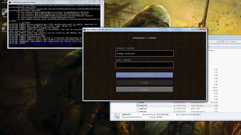Click the 16 170 КБ size of spigot
This screenshot has height=135, width=241.
click(x=214, y=102)
